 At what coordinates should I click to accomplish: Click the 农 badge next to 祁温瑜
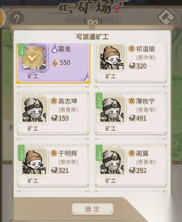[x=132, y=49]
